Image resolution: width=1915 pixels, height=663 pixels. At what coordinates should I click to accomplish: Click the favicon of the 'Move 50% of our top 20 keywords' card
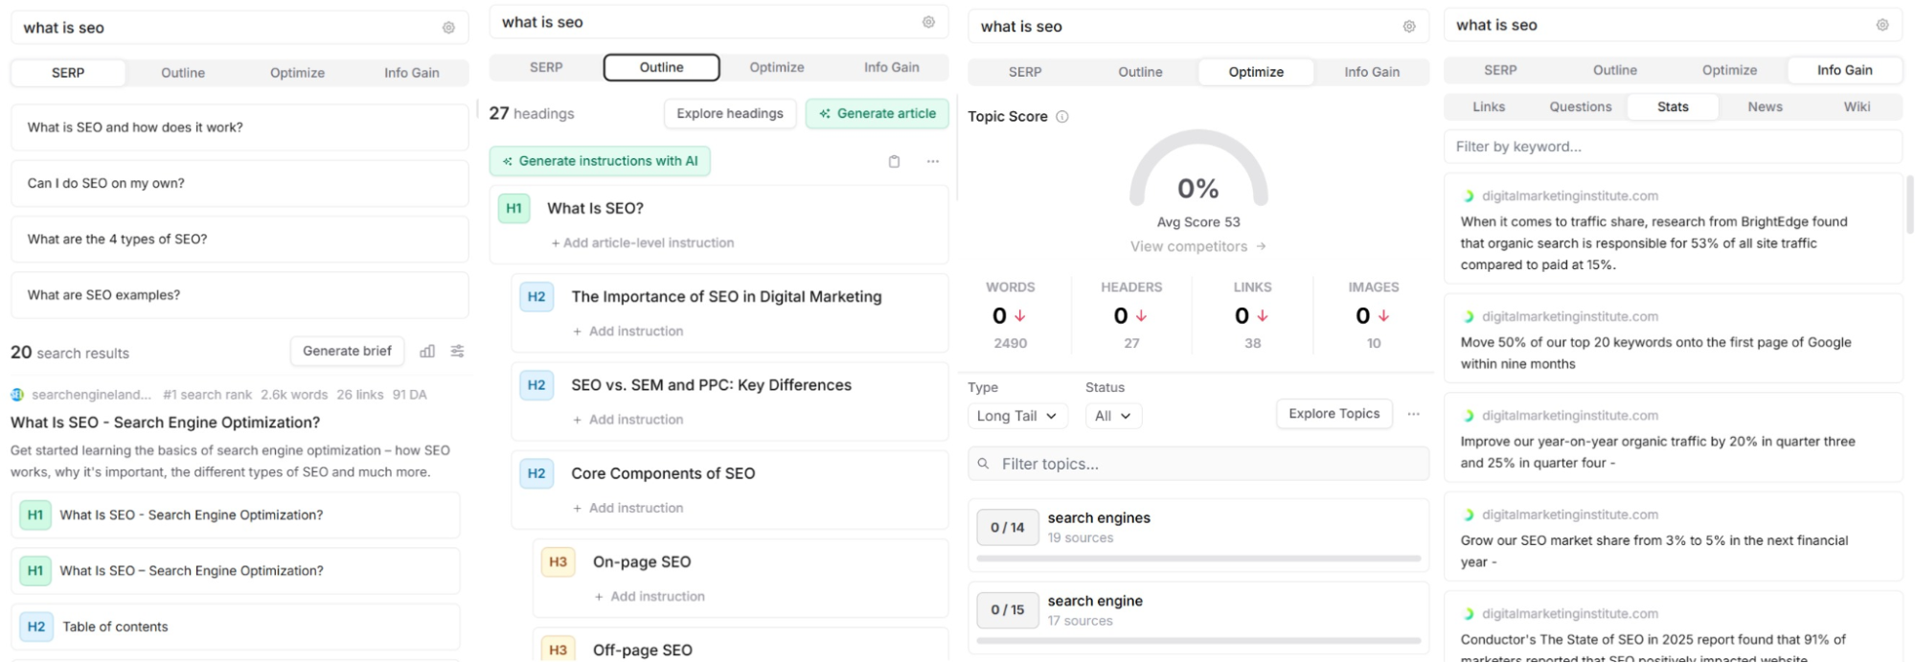tap(1468, 317)
